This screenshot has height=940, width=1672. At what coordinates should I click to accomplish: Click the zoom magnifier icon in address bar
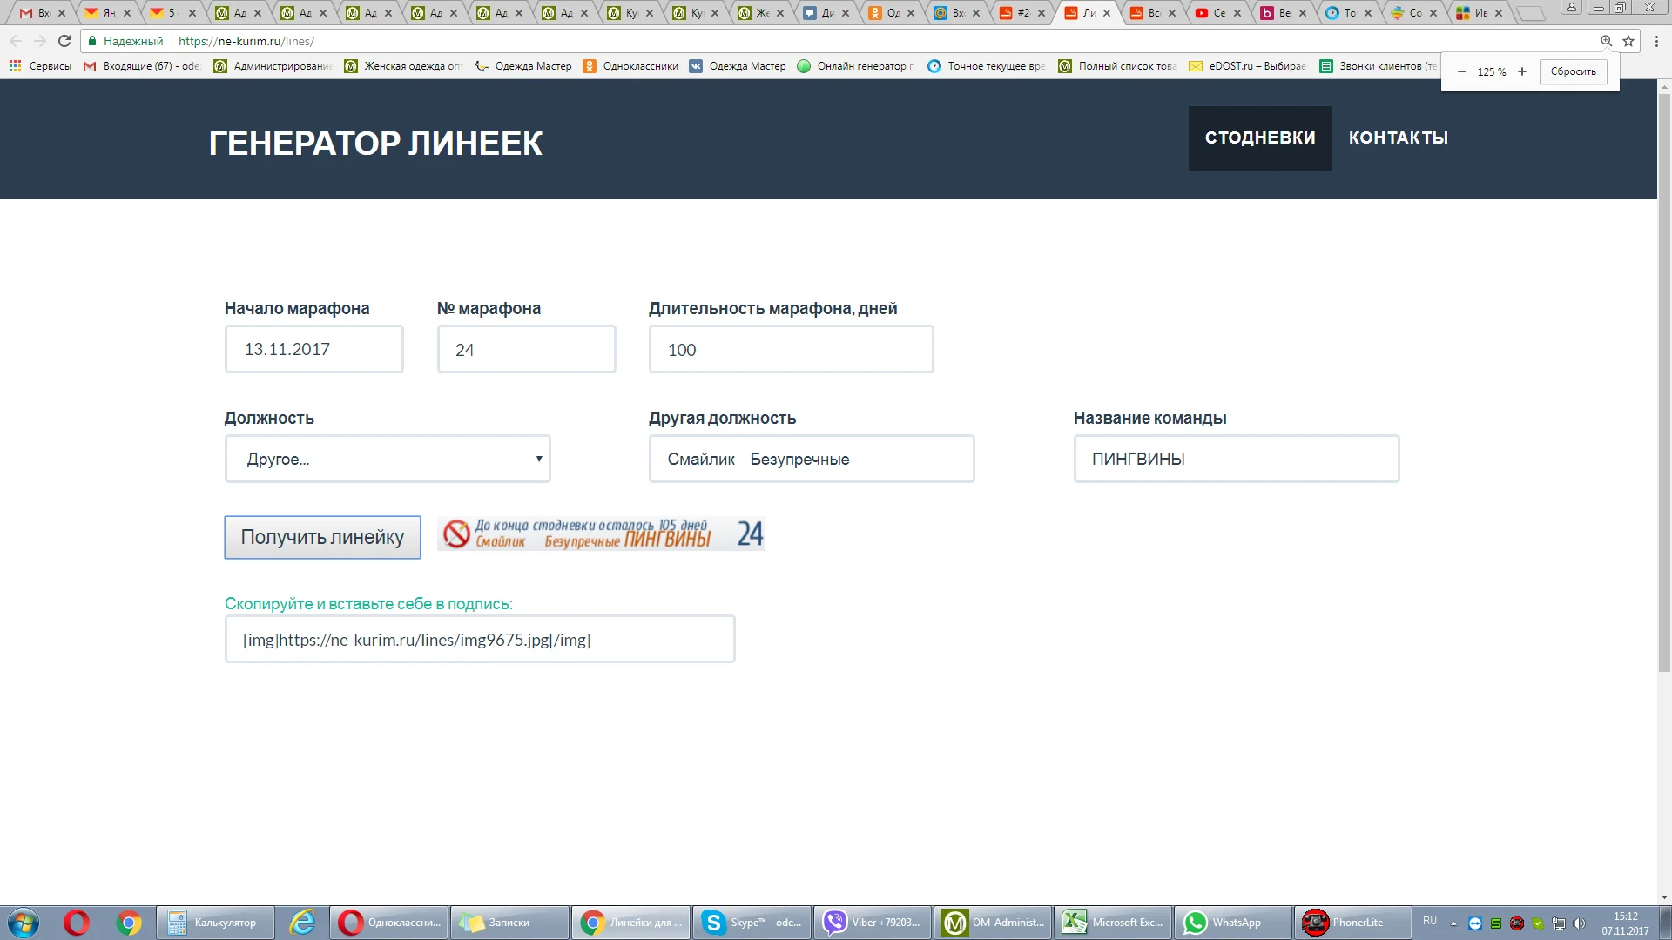1606,41
